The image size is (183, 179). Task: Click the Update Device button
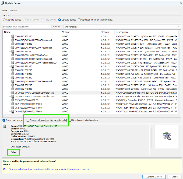(x=154, y=177)
